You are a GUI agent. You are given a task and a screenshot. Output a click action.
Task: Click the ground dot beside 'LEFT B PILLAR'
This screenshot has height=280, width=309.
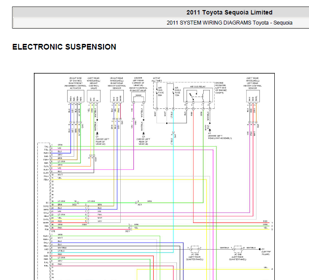260,249
